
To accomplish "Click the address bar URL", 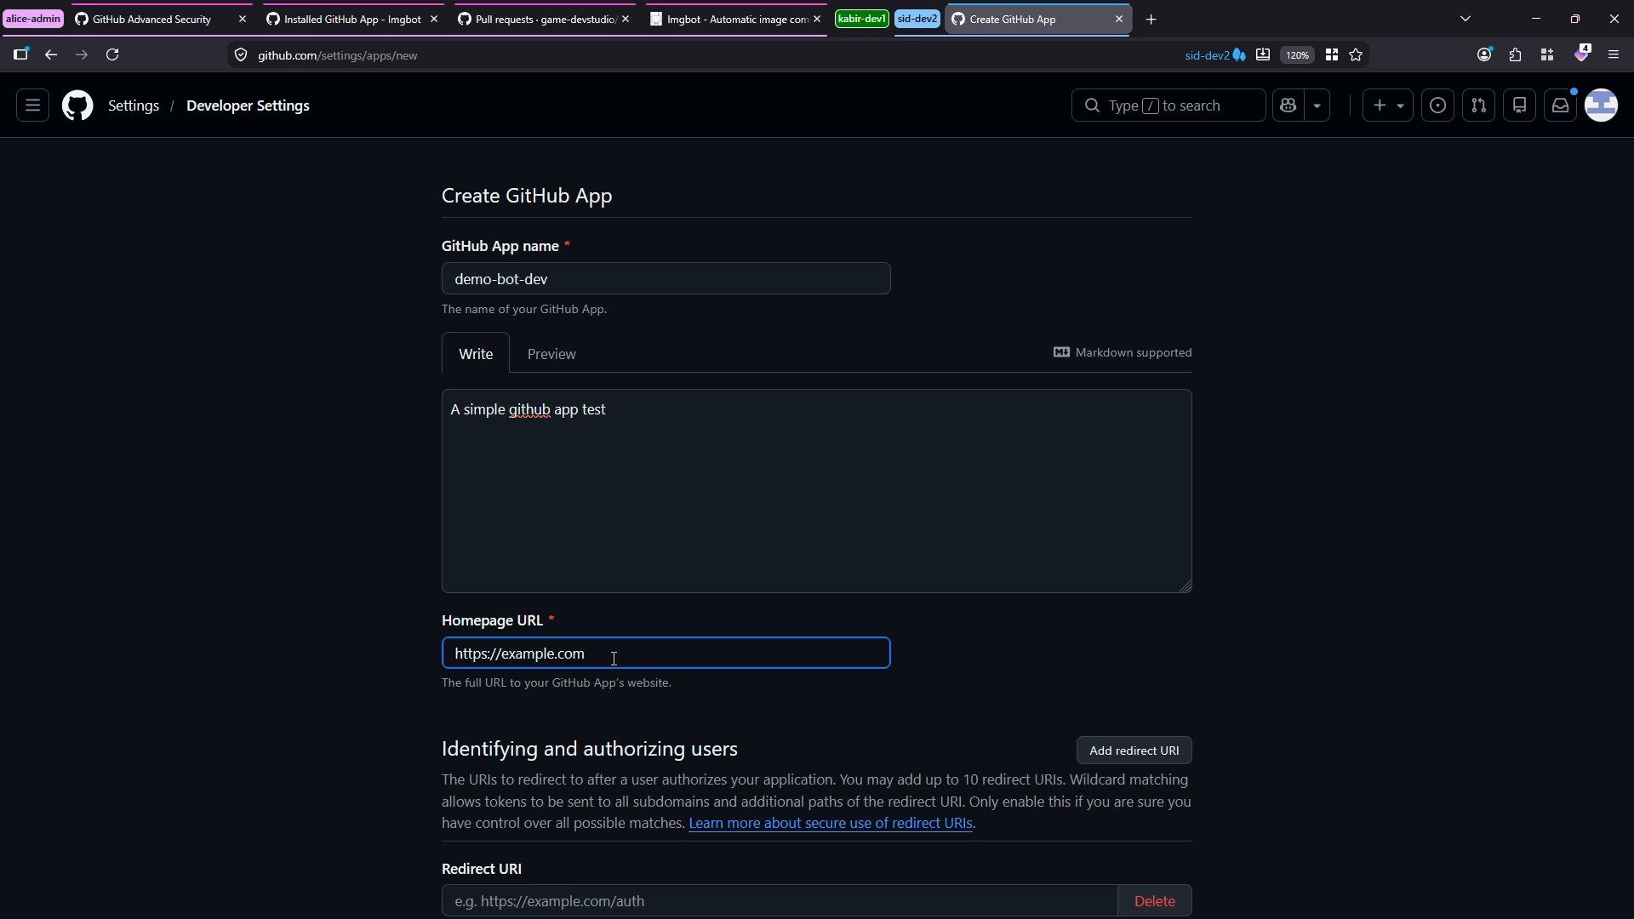I will [x=338, y=55].
